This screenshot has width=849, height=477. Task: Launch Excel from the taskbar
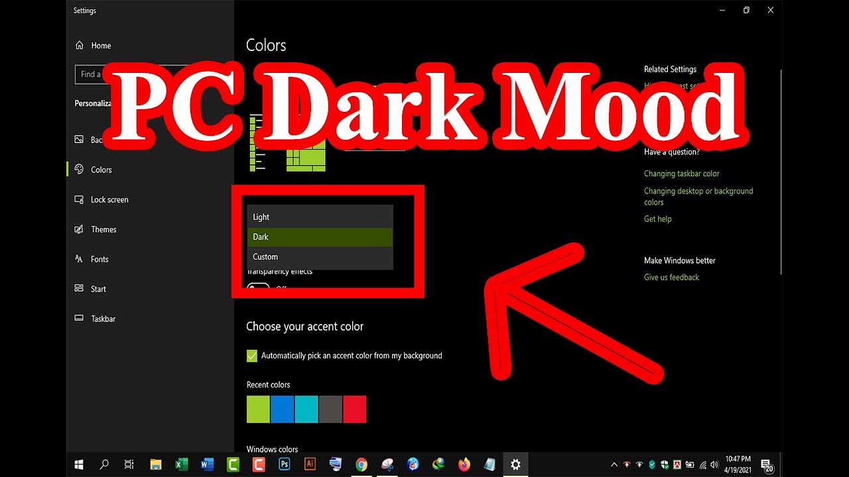point(181,464)
